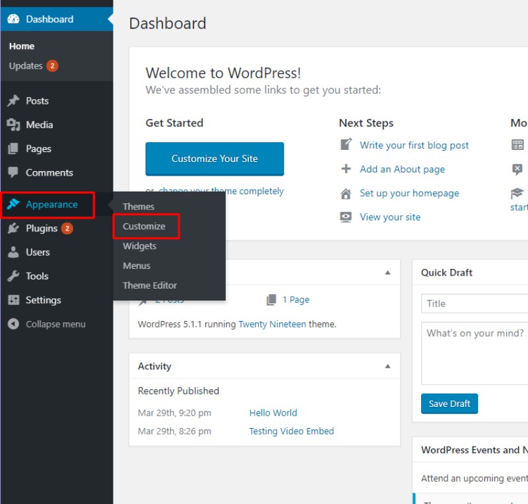Click the Activity panel title
The width and height of the screenshot is (528, 504).
pyautogui.click(x=154, y=366)
